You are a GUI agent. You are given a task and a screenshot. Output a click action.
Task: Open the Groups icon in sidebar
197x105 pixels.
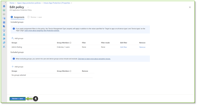point(4,38)
